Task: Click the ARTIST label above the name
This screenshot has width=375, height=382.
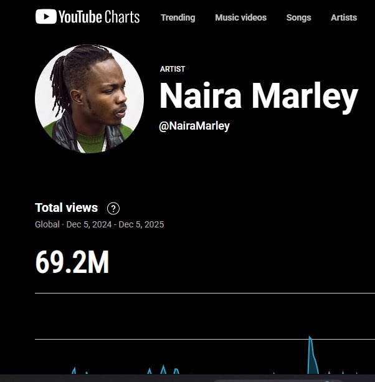Action: 173,69
